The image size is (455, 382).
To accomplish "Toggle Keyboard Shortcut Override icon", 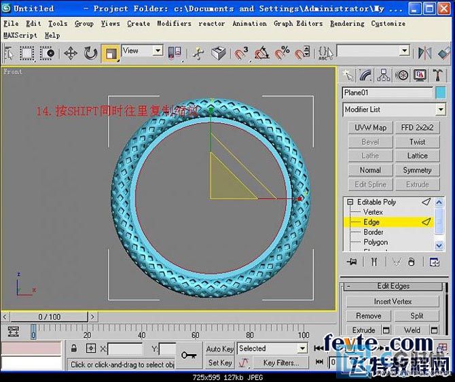I will [219, 54].
